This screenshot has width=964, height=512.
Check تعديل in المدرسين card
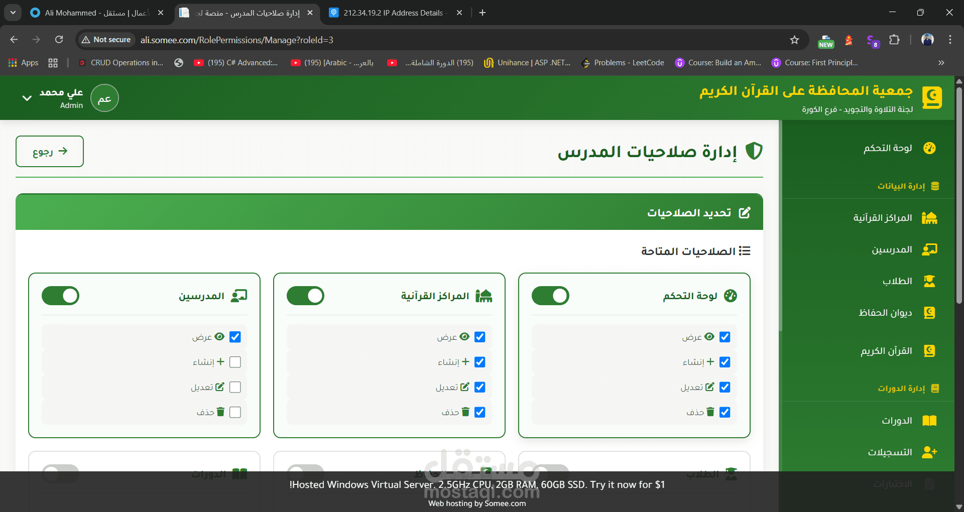pos(235,387)
